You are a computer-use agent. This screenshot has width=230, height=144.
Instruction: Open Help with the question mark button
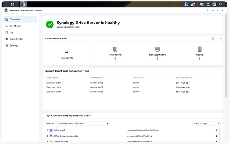pyautogui.click(x=207, y=10)
